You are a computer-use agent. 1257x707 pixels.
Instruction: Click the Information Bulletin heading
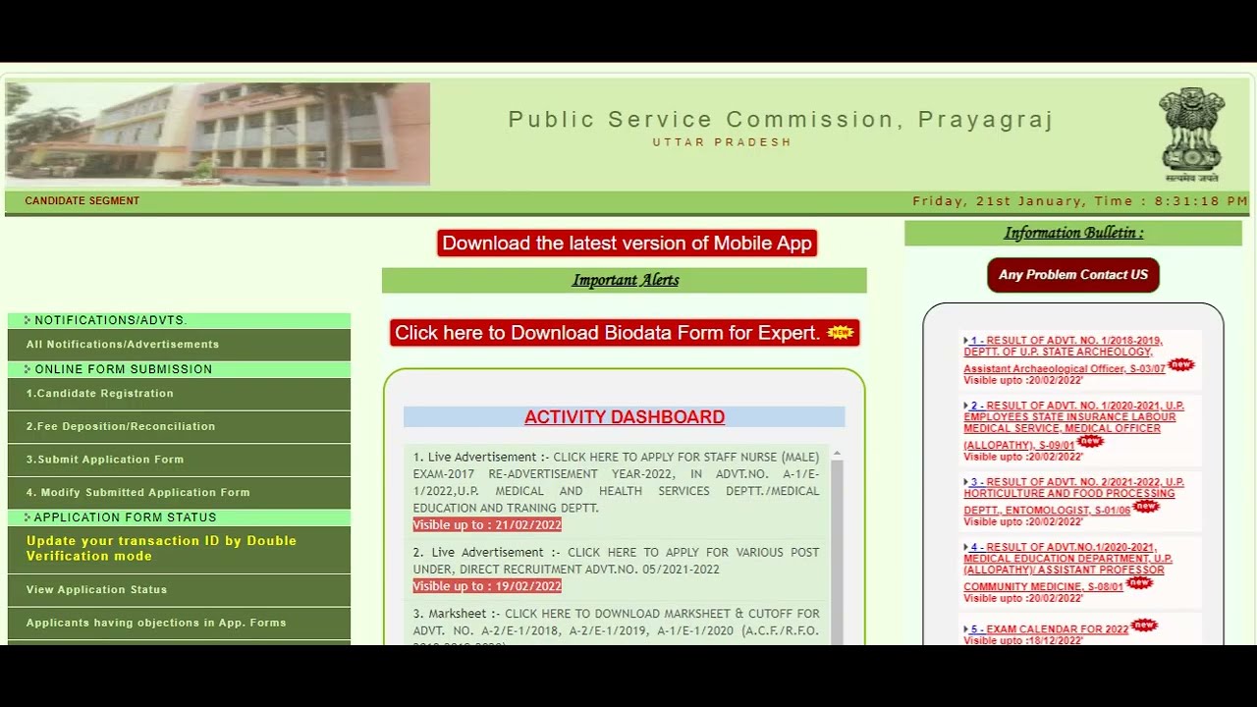point(1073,233)
